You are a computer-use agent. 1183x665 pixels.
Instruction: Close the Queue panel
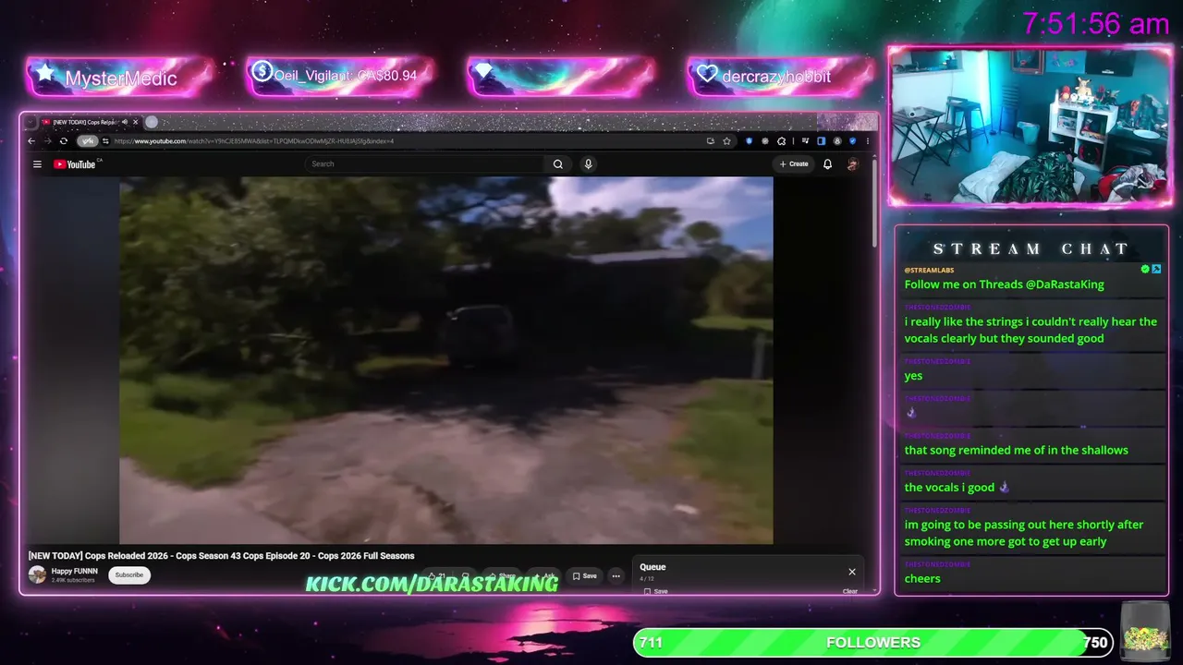coord(852,572)
